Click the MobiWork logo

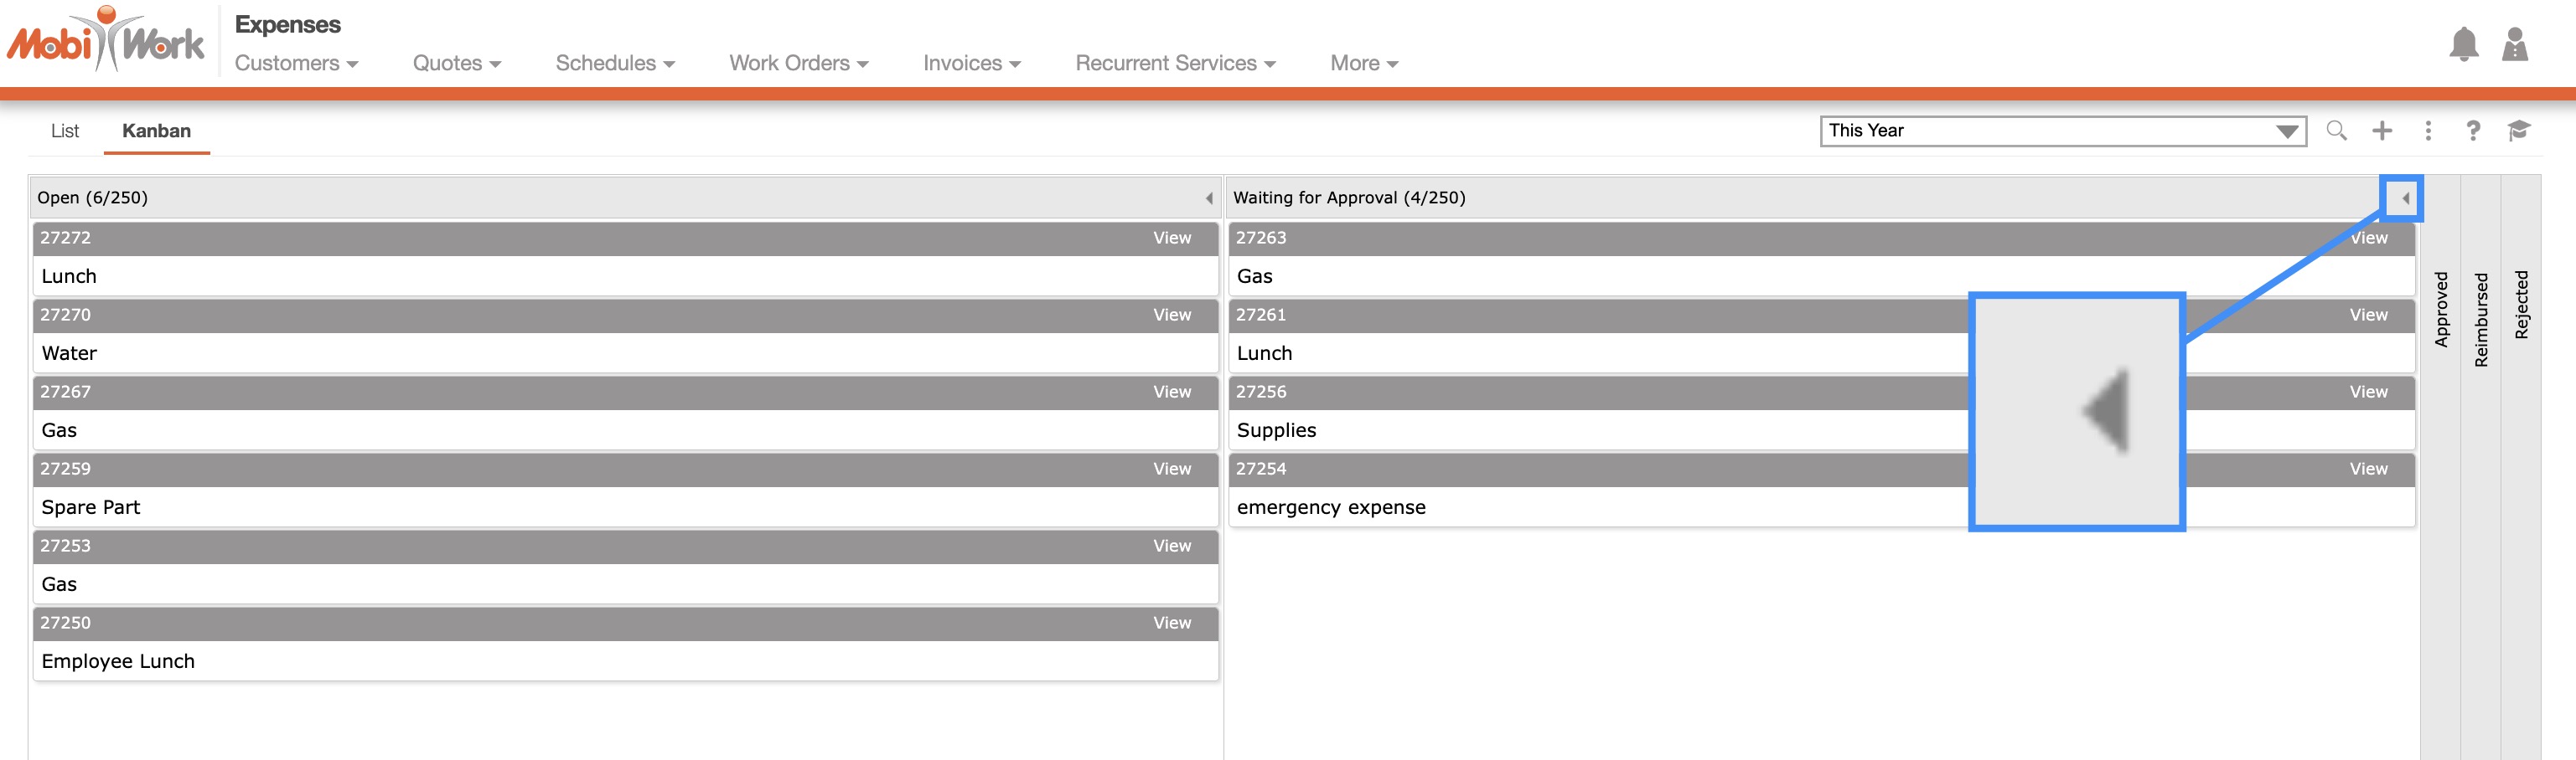click(106, 42)
